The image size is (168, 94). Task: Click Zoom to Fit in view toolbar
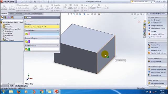69,14
